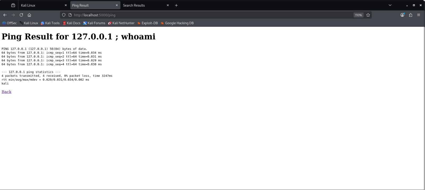Close the Kali Linux tab
The image size is (425, 190).
(66, 5)
